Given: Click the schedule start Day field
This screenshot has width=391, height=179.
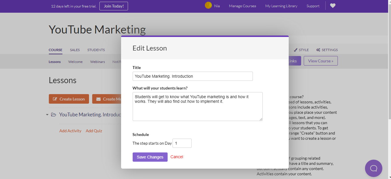Looking at the screenshot, I should pyautogui.click(x=182, y=143).
